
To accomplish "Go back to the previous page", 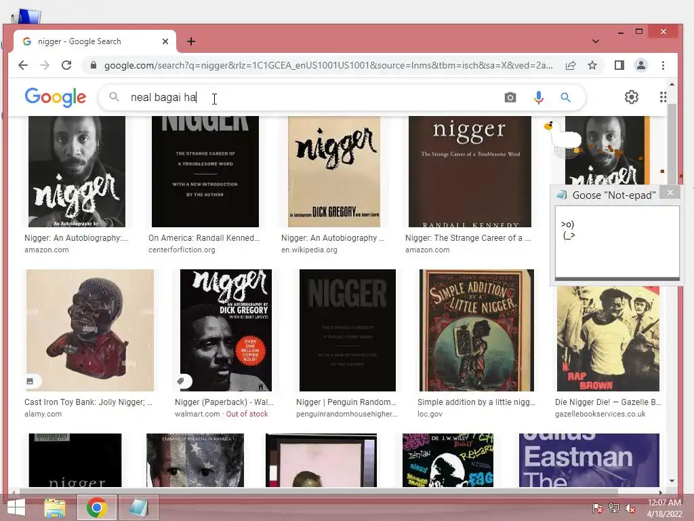I will coord(23,65).
